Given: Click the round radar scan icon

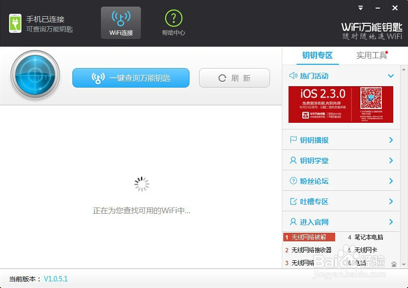Looking at the screenshot, I should point(35,75).
